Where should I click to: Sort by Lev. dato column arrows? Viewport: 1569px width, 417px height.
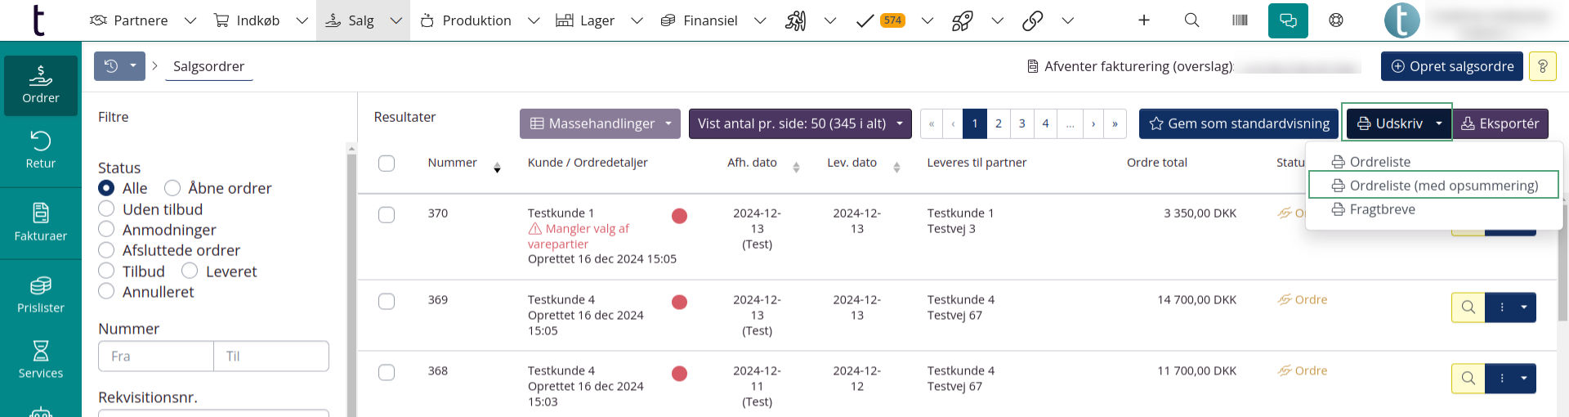click(x=896, y=168)
